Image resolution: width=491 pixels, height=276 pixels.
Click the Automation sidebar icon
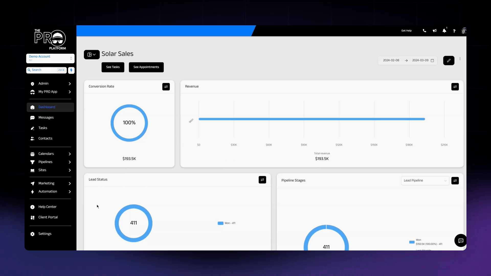point(32,191)
